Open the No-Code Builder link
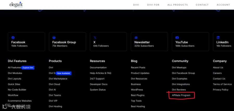The width and height of the screenshot is (234, 111). click(x=17, y=90)
